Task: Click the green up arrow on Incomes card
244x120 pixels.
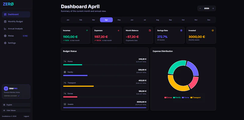Action: [x=87, y=31]
